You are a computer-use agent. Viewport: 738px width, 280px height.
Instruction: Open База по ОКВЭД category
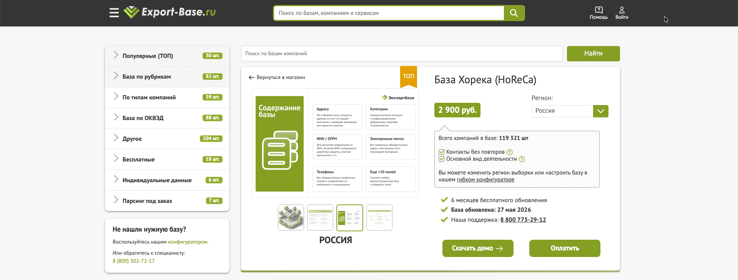pyautogui.click(x=167, y=118)
